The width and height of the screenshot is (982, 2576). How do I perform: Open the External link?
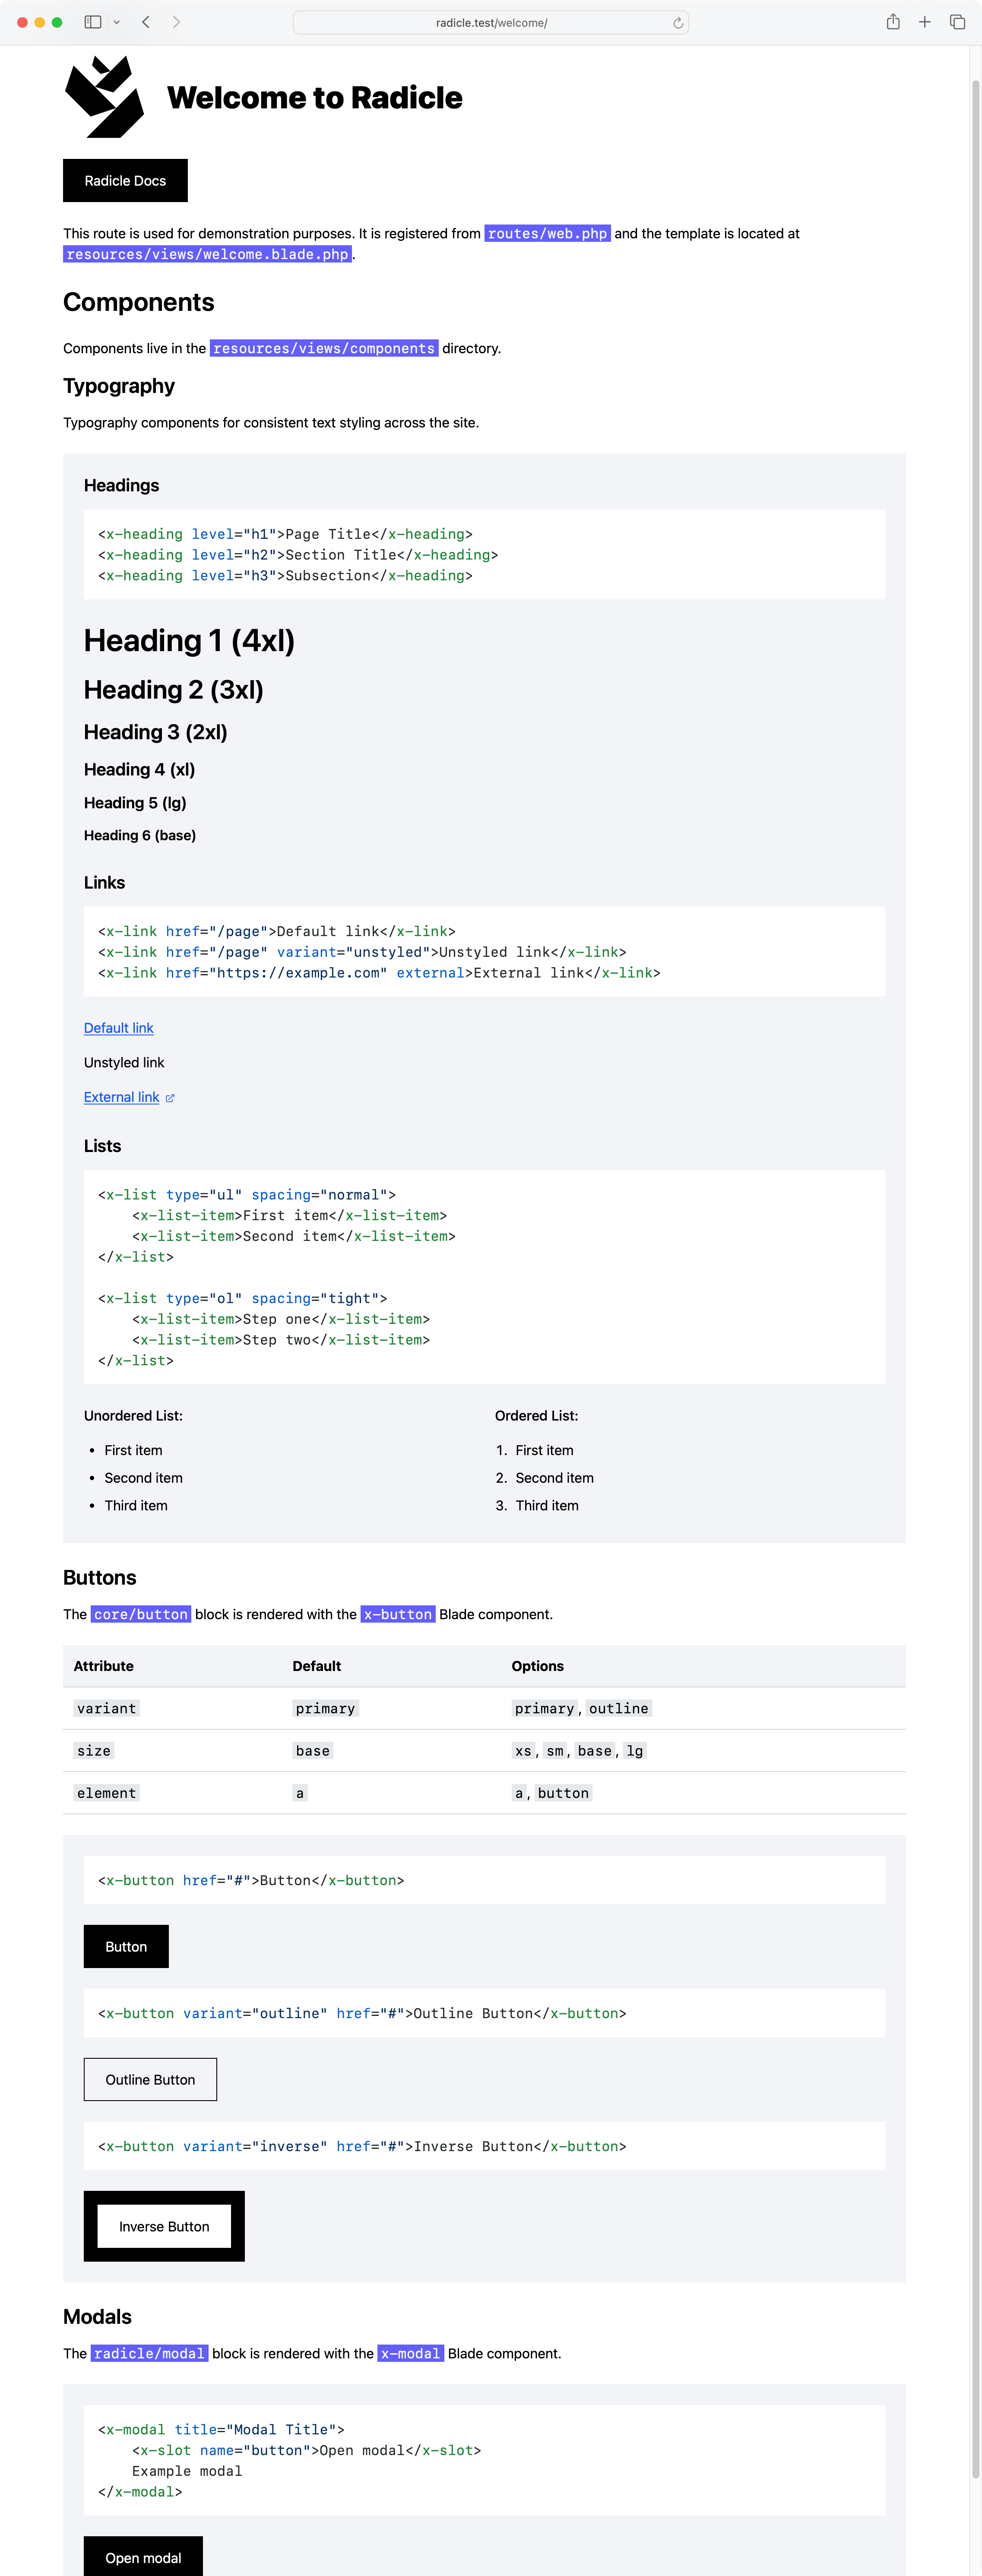click(121, 1097)
